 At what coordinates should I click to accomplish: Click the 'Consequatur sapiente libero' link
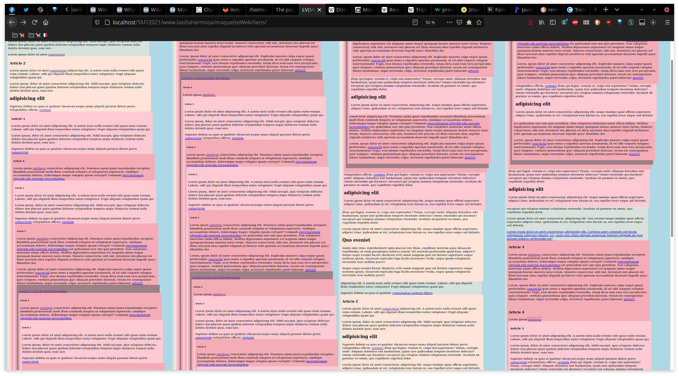pos(412,293)
